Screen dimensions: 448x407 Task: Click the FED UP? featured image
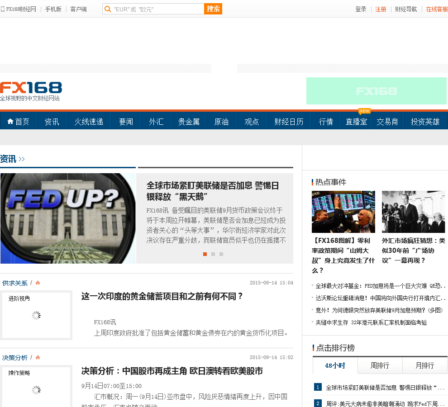(x=68, y=218)
